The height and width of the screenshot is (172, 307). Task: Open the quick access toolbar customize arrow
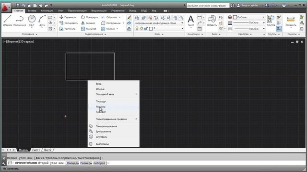(51, 5)
